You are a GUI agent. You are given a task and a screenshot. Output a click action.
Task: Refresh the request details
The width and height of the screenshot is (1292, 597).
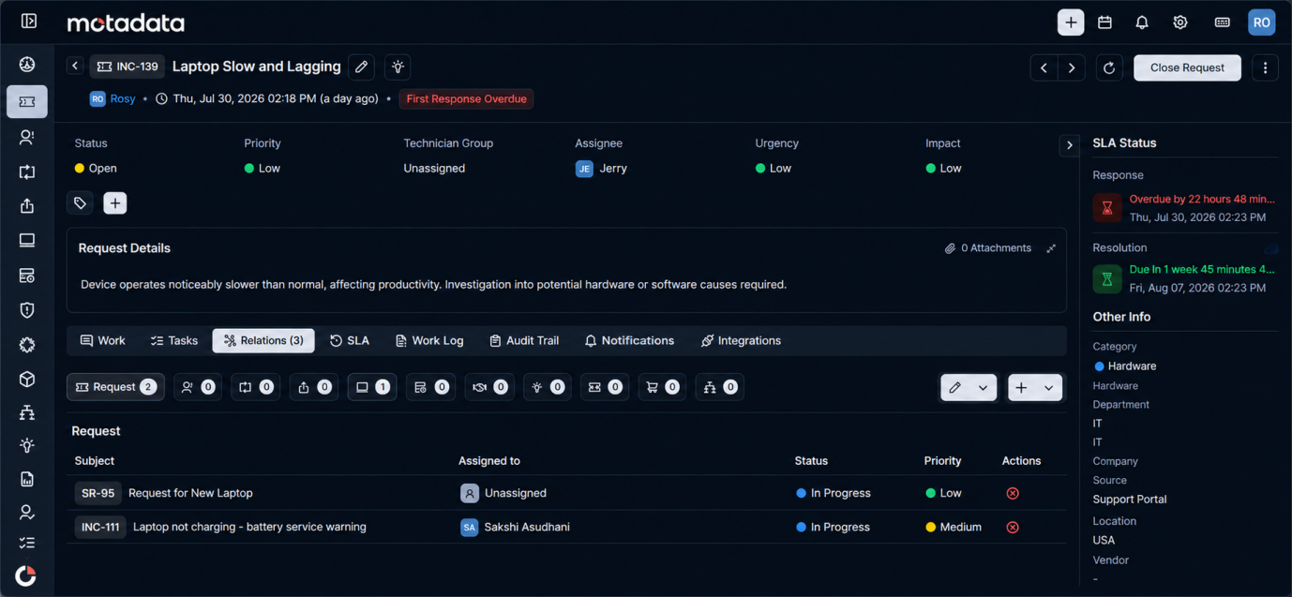click(1109, 67)
